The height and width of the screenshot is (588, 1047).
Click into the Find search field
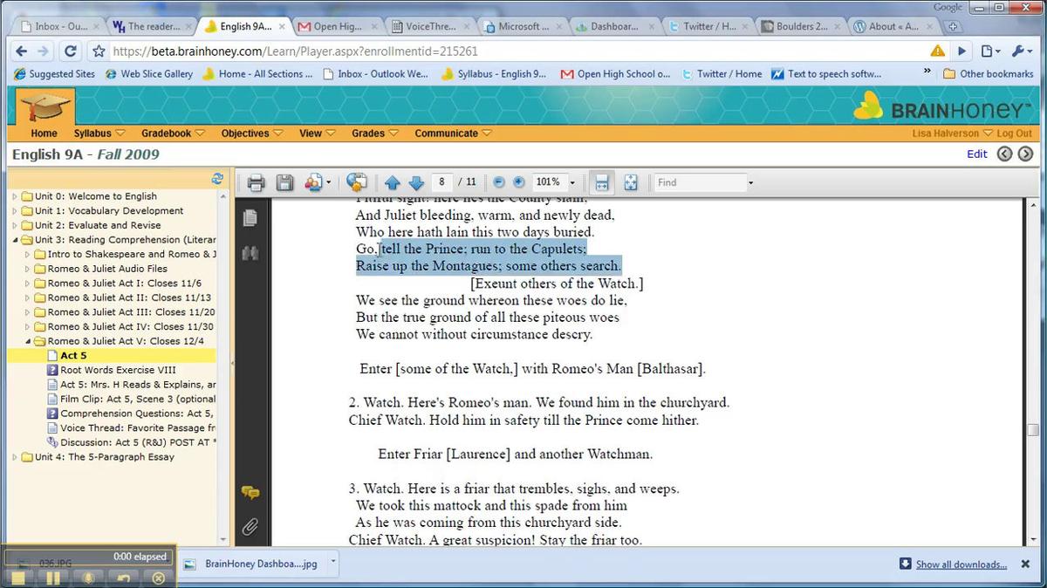point(700,182)
